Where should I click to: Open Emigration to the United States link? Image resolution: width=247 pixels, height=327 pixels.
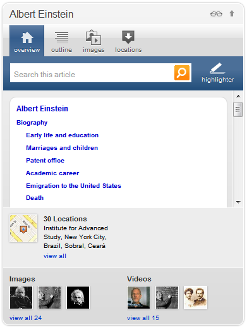[73, 186]
